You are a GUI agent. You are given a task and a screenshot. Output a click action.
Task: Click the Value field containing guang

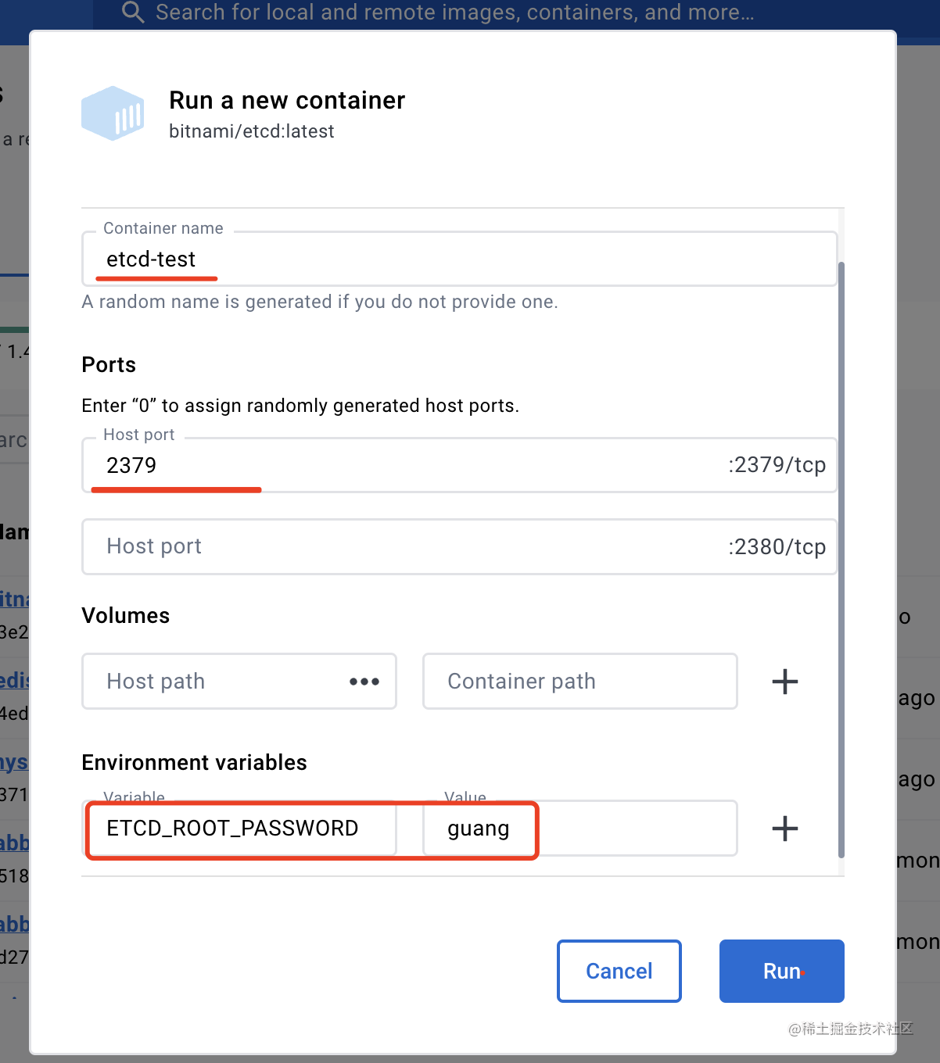point(579,829)
